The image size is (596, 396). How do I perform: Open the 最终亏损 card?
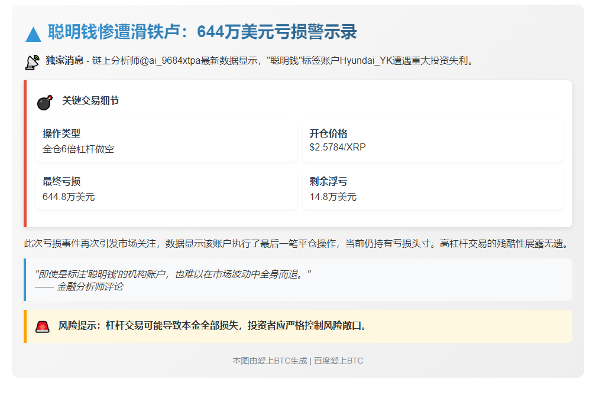click(166, 189)
